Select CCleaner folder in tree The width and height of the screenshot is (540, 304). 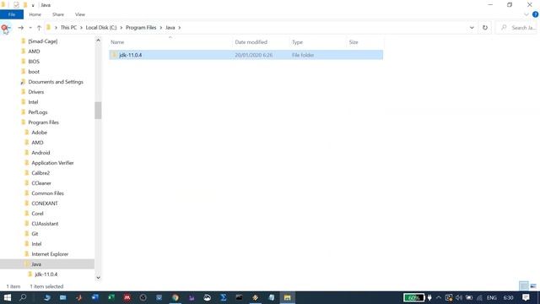point(41,183)
